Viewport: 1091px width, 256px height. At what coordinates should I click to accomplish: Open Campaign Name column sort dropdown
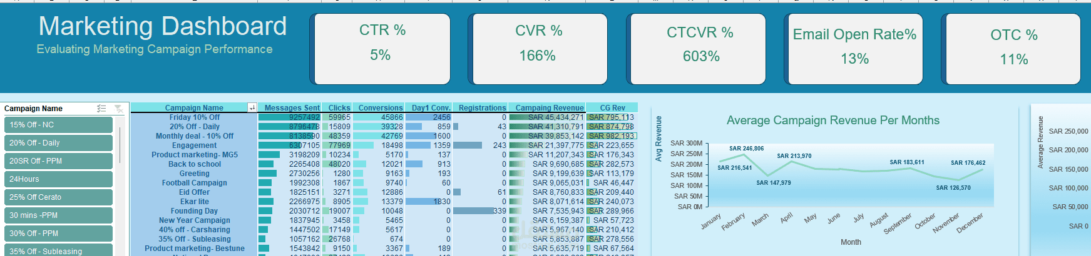click(x=252, y=107)
